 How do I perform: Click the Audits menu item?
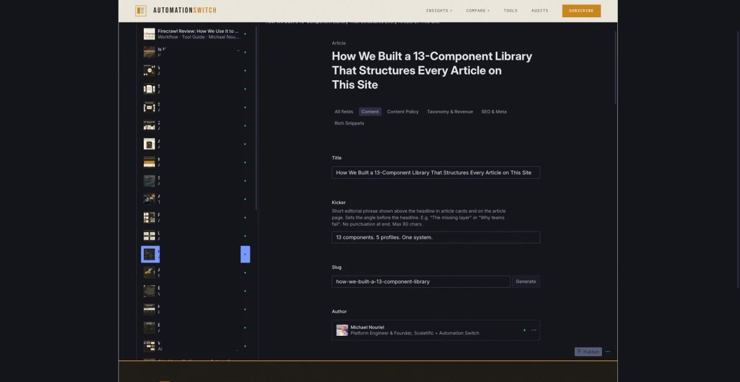tap(540, 10)
